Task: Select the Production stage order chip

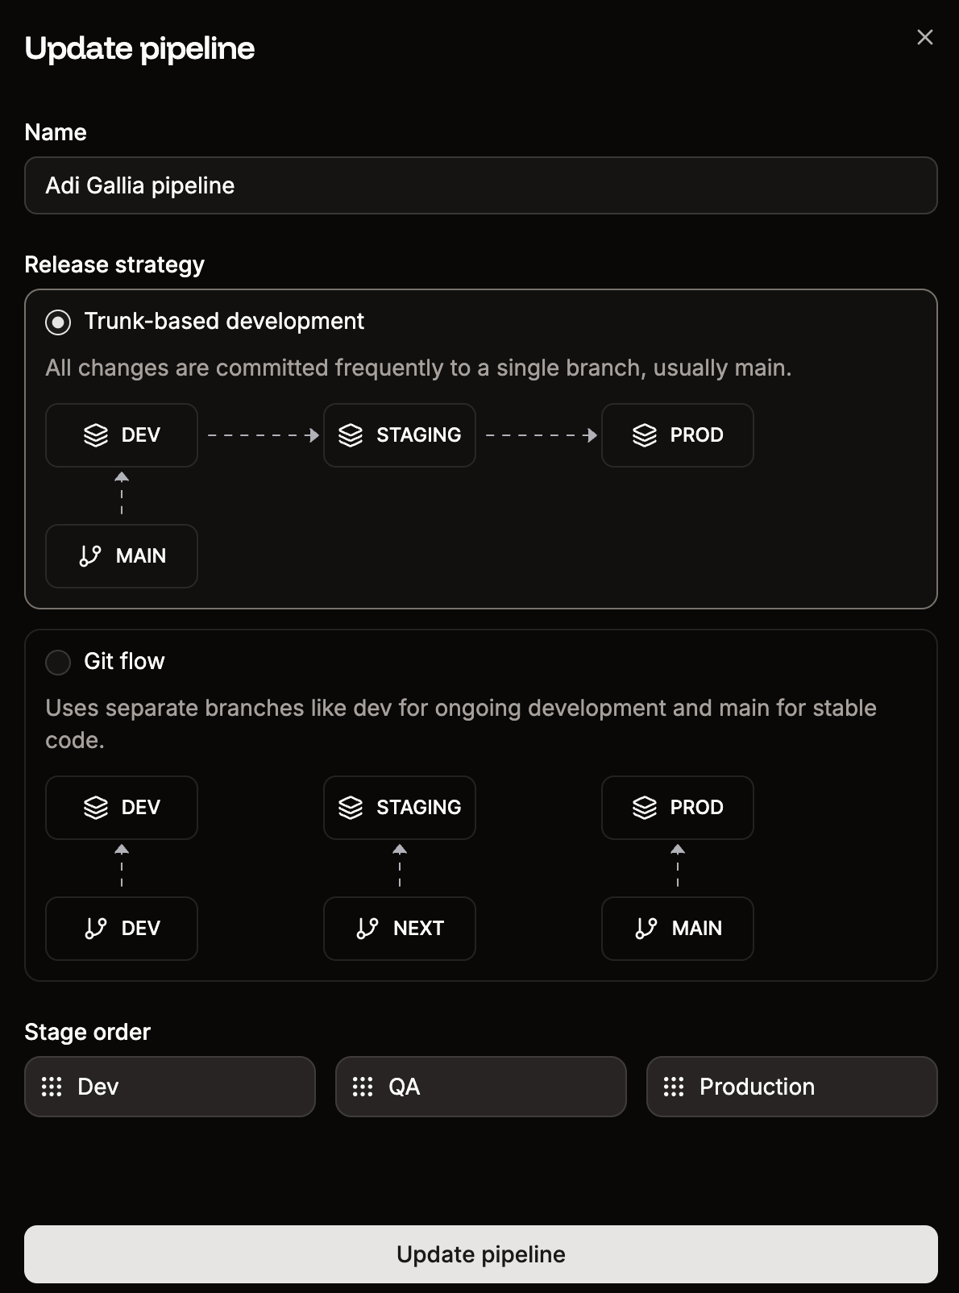Action: pyautogui.click(x=792, y=1087)
